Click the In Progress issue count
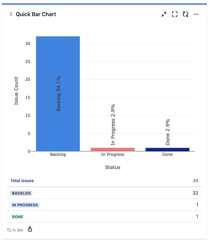Image resolution: width=209 pixels, height=241 pixels. pos(197,205)
